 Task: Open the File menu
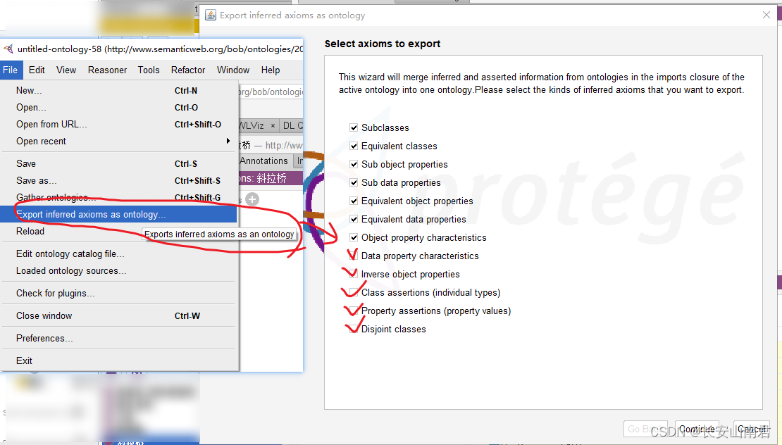pos(11,70)
